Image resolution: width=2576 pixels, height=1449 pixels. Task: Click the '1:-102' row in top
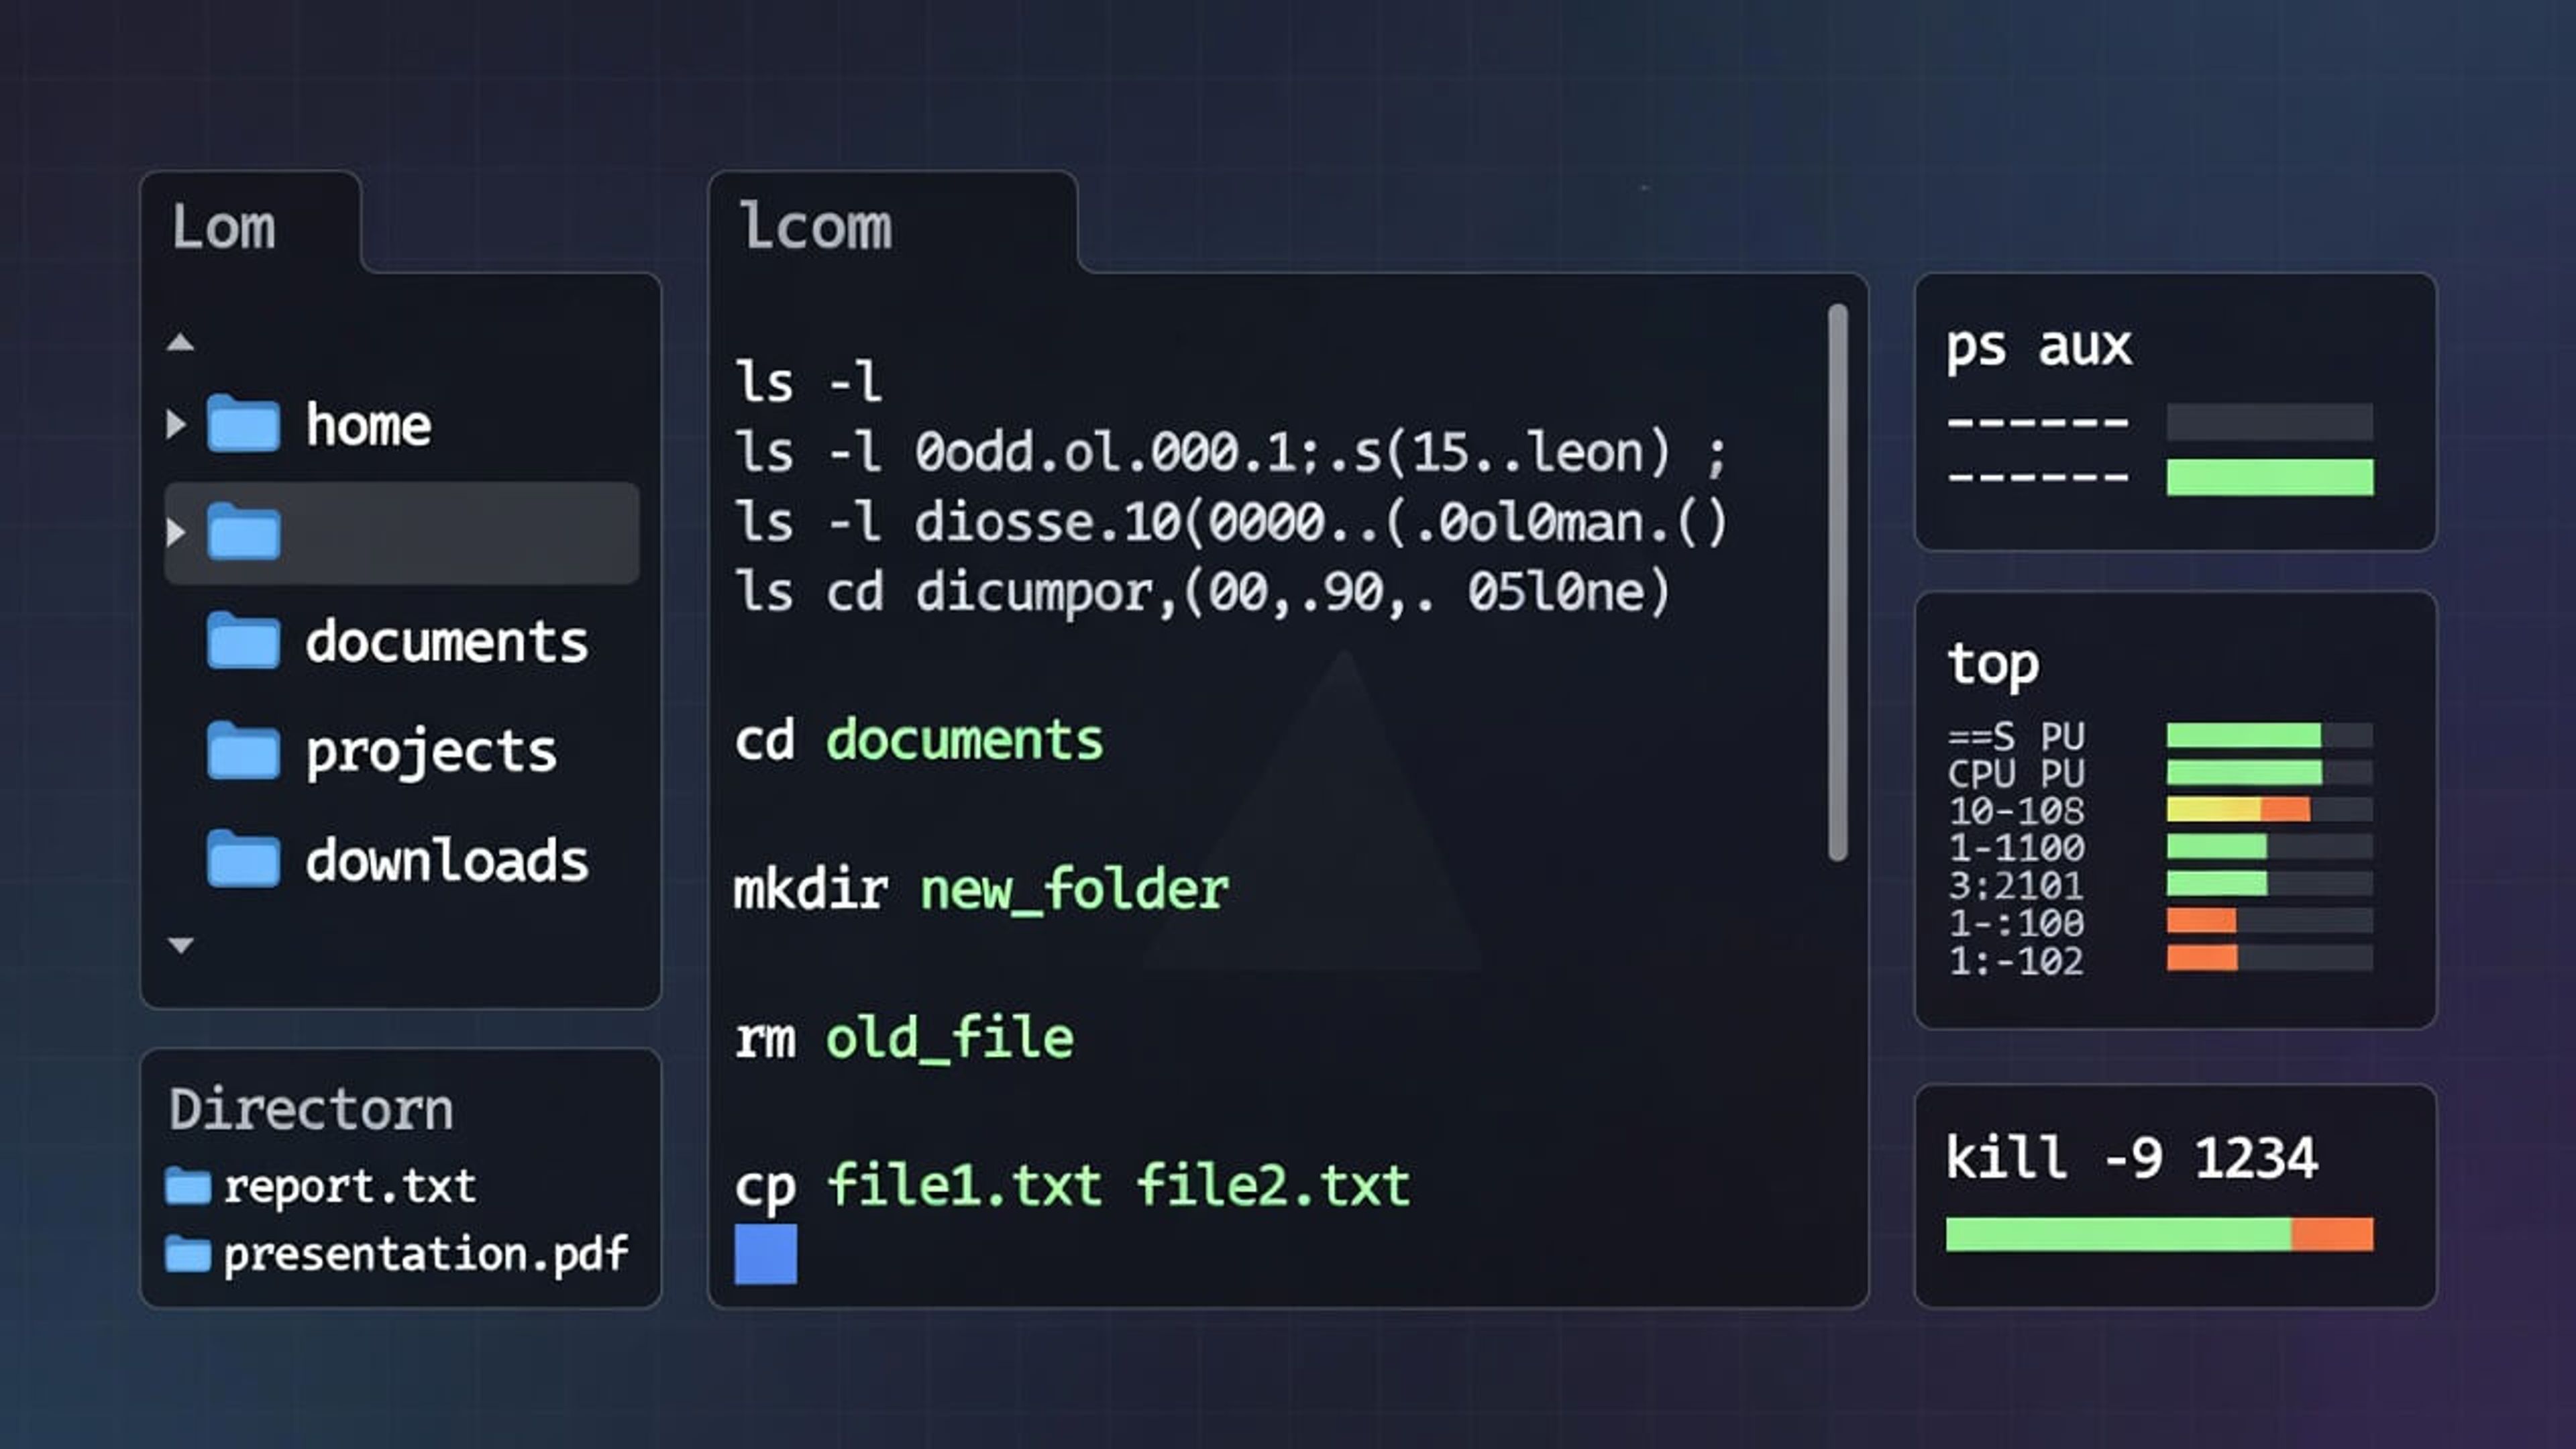click(2160, 960)
